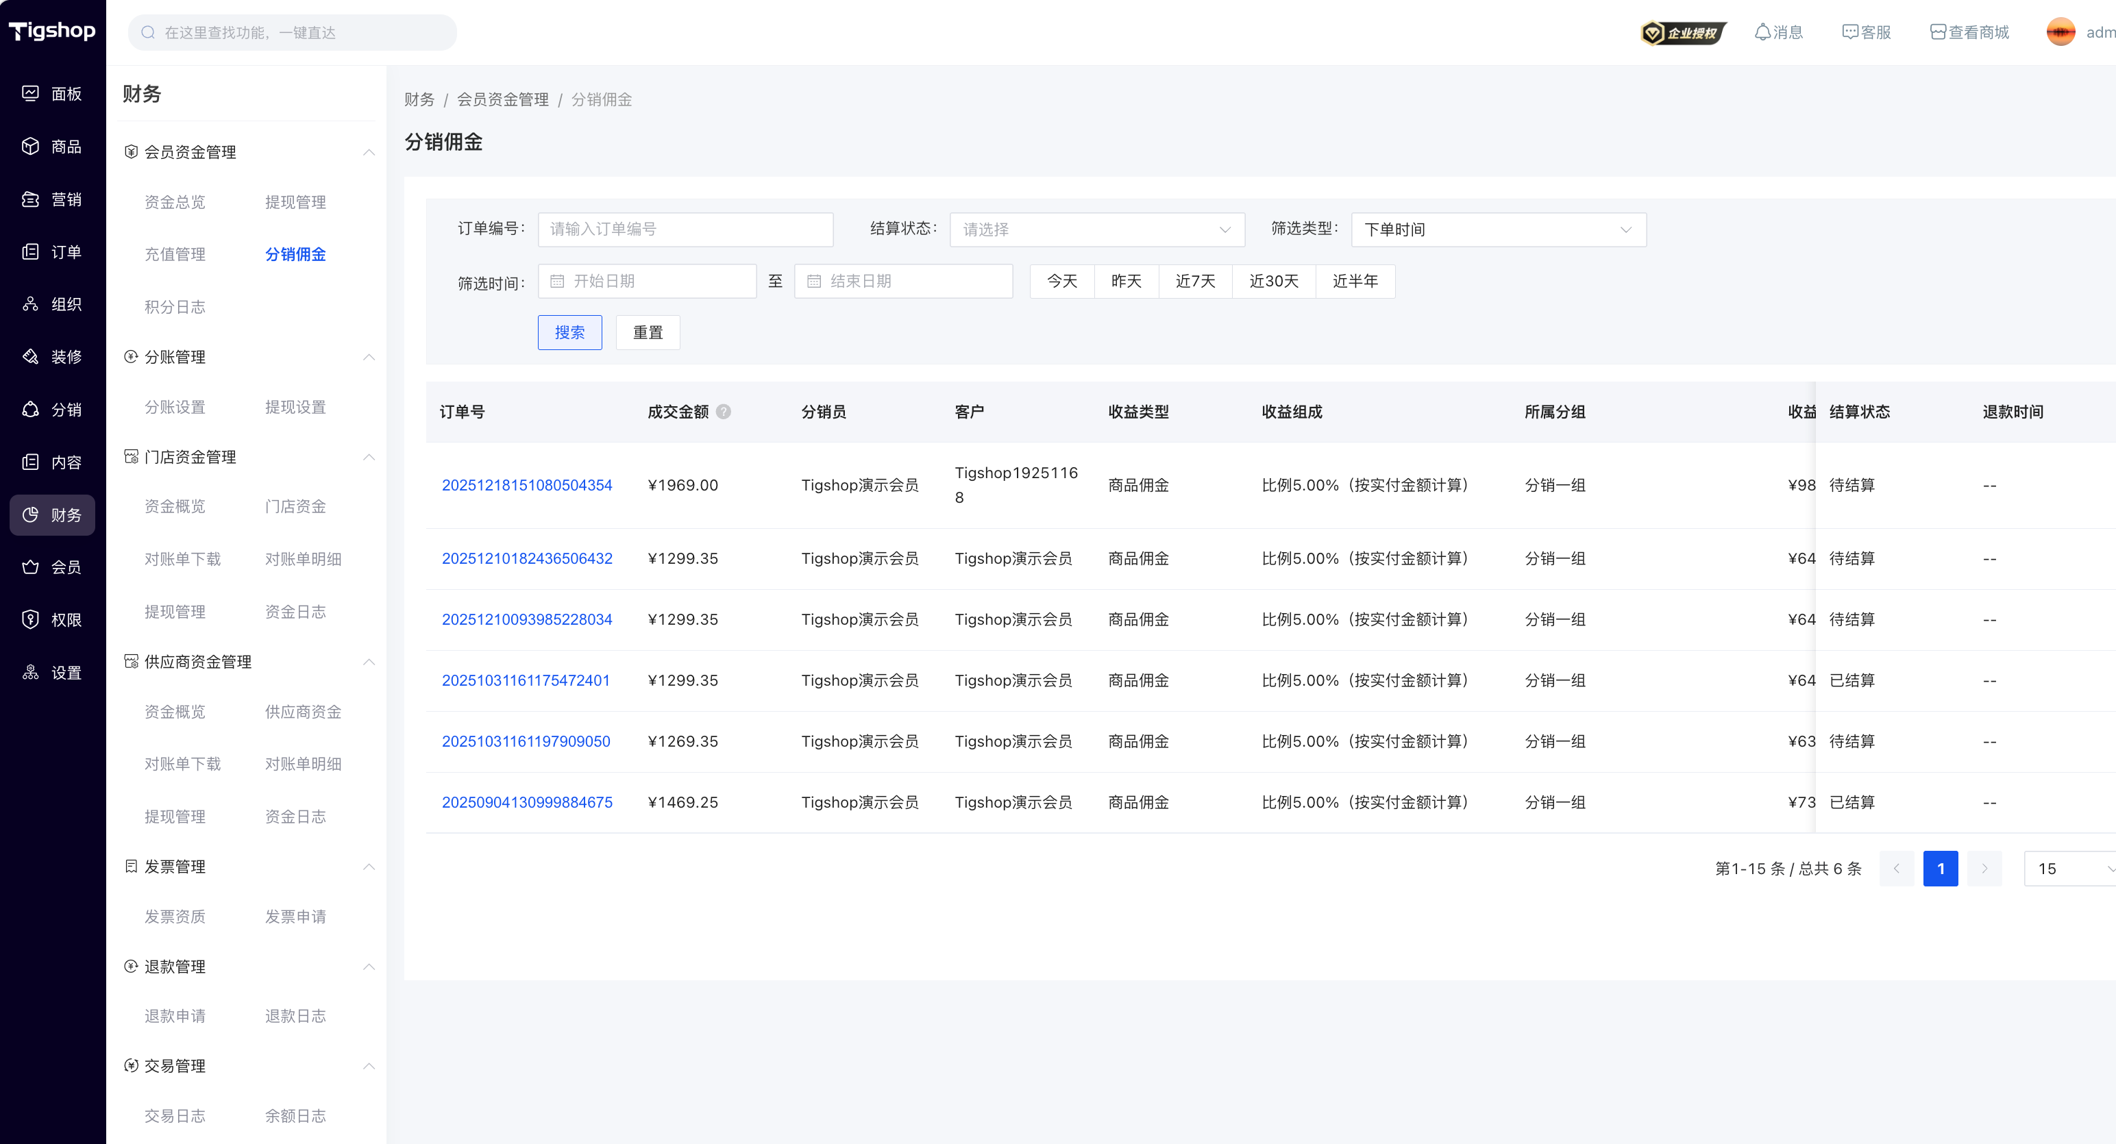Click the 订单编号 input field
The image size is (2116, 1144).
tap(685, 229)
